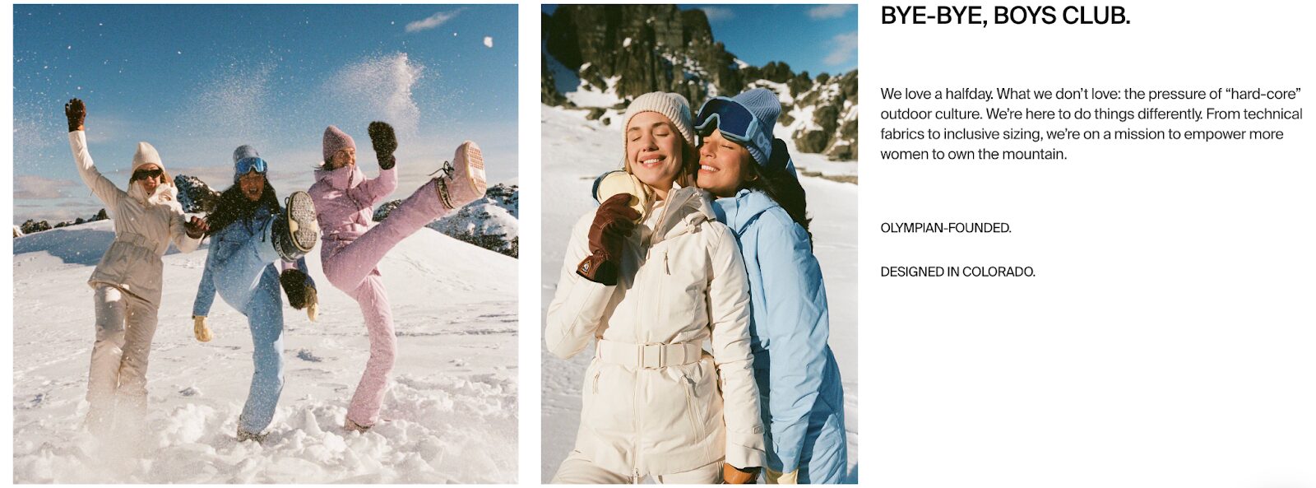Click the pink boot sole kicking up
This screenshot has height=488, width=1316.
point(467,173)
